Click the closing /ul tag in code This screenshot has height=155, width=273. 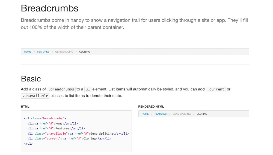point(28,144)
